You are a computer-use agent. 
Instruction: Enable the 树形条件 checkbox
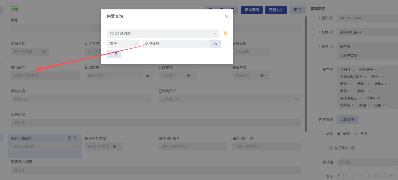pyautogui.click(x=331, y=148)
